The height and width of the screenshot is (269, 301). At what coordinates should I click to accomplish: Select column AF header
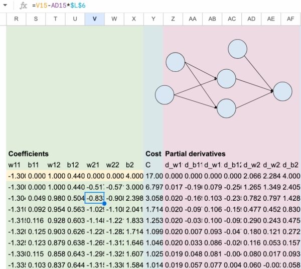point(291,19)
